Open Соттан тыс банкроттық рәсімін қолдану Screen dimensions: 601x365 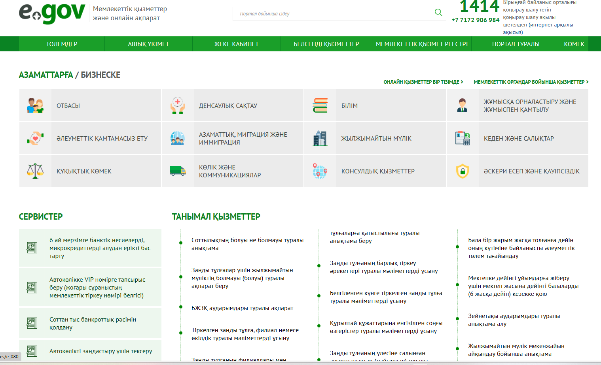coord(93,323)
